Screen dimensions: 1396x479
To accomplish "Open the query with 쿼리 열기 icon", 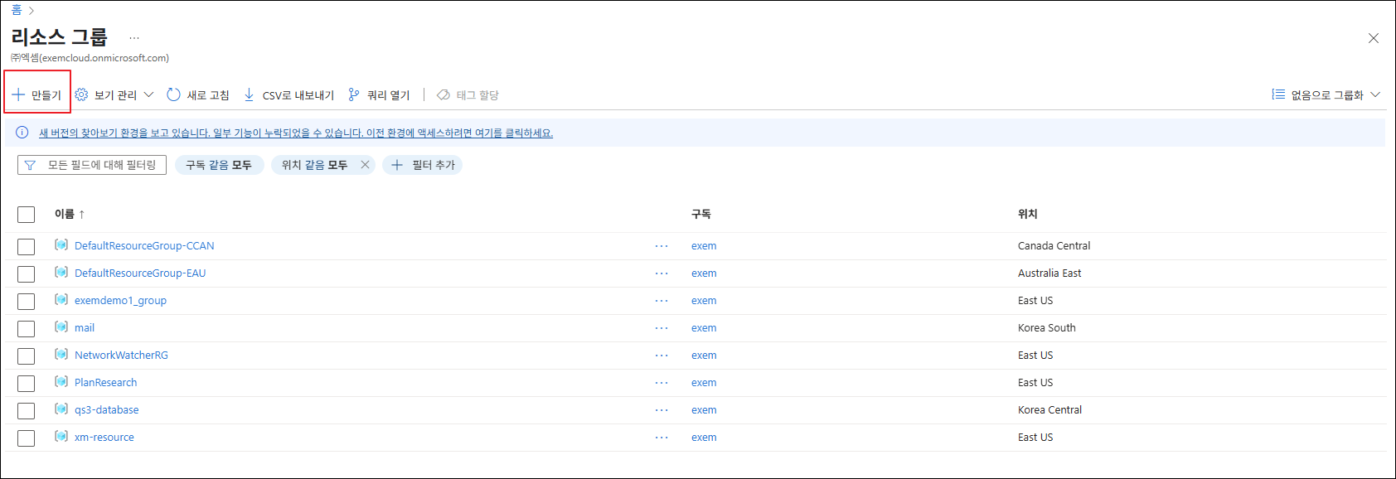I will tap(354, 94).
